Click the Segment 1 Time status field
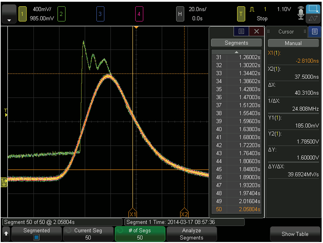This screenshot has width=323, height=243. (x=184, y=222)
